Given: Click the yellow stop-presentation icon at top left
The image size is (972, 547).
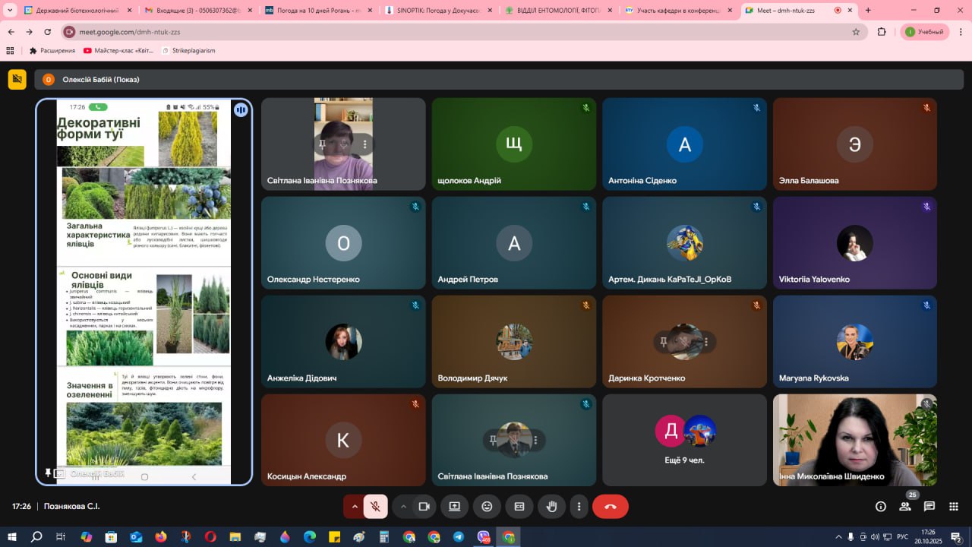Looking at the screenshot, I should (17, 79).
